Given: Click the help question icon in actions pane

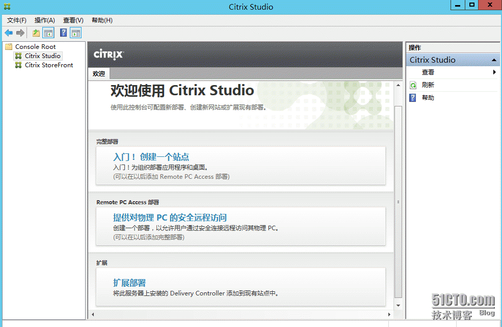Looking at the screenshot, I should tap(413, 98).
